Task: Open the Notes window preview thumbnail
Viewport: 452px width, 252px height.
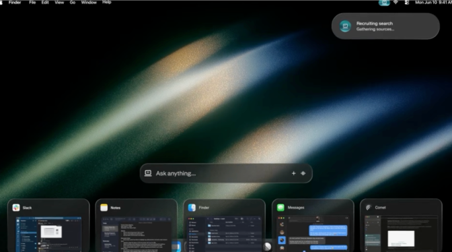Action: coord(136,234)
